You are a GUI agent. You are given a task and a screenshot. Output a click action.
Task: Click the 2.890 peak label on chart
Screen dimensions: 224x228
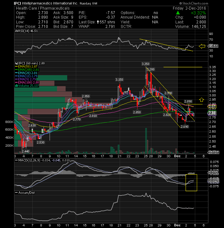point(188,101)
